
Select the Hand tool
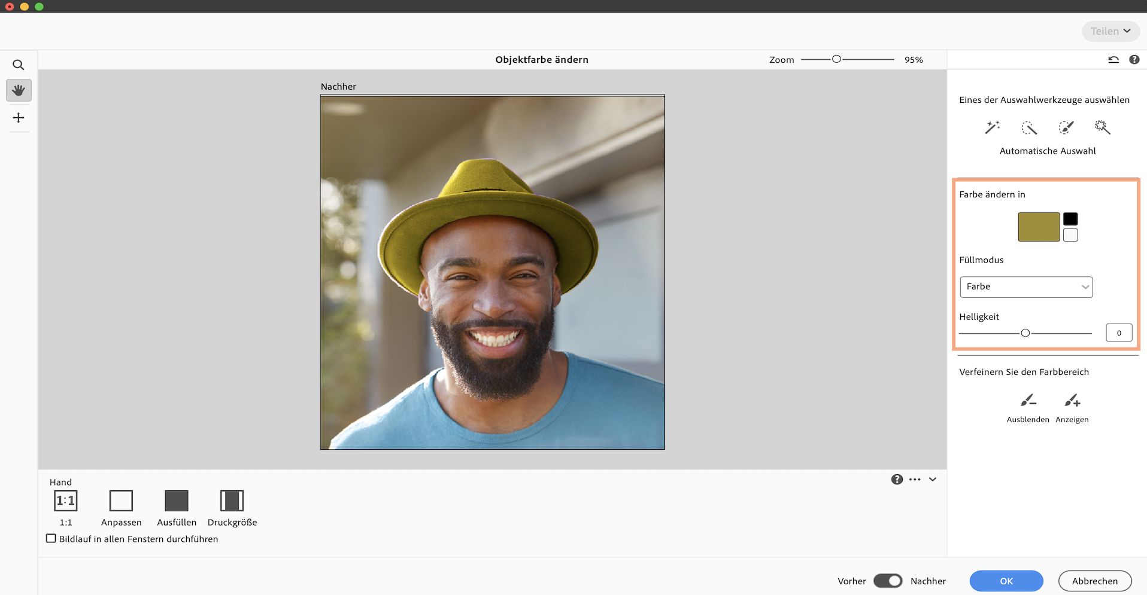click(x=19, y=90)
